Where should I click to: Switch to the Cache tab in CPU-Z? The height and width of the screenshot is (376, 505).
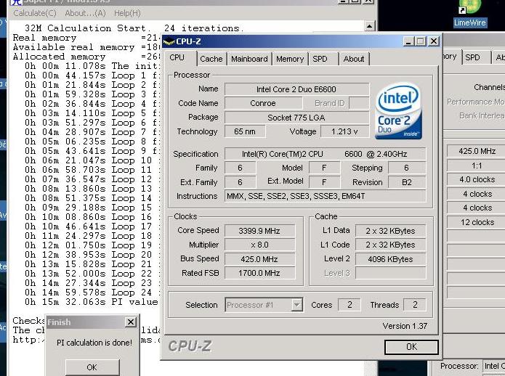(211, 59)
